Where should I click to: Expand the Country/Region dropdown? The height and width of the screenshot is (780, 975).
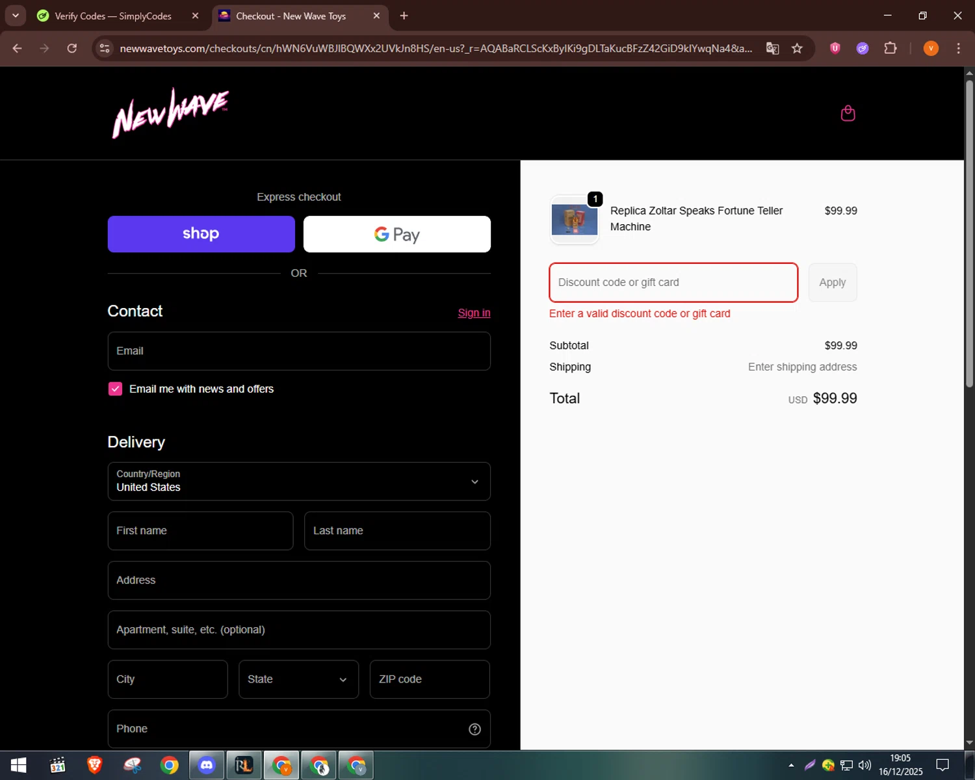tap(299, 482)
